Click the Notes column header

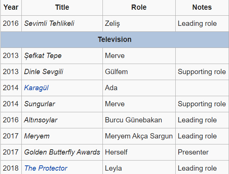click(x=202, y=7)
